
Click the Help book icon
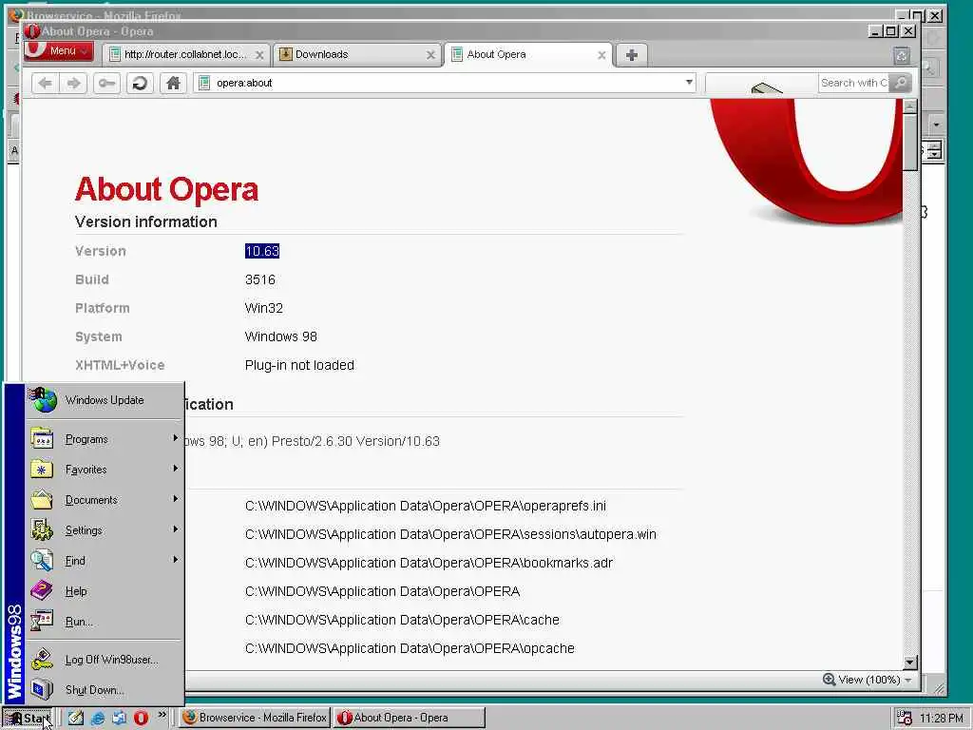(42, 590)
